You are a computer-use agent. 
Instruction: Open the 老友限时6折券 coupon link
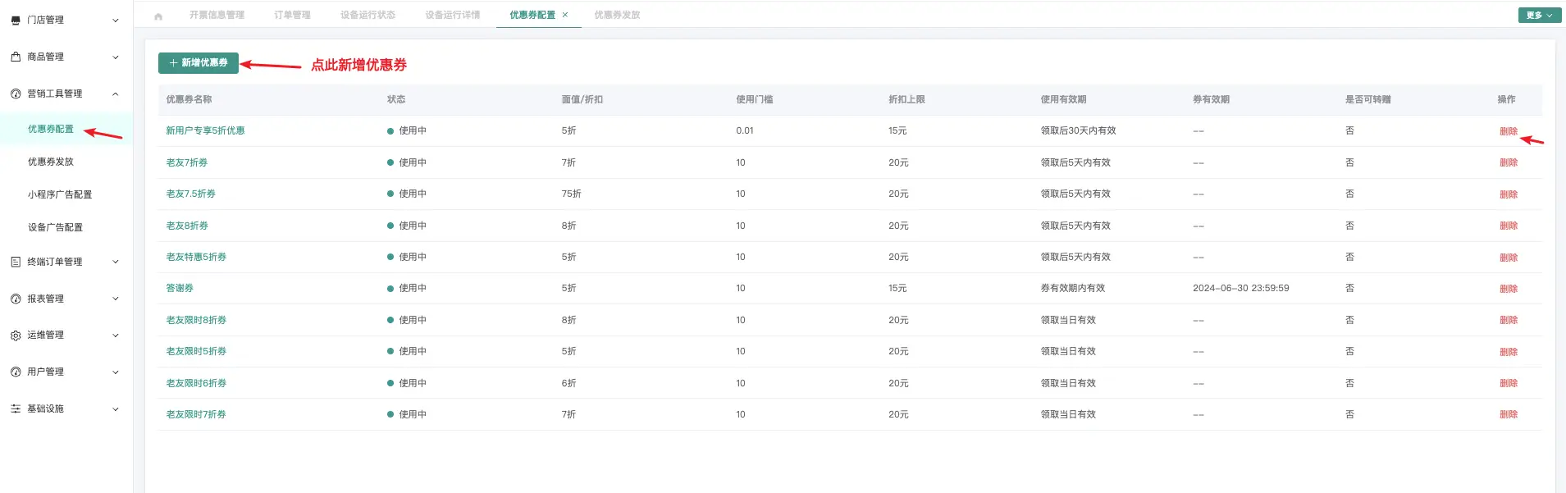(x=196, y=383)
